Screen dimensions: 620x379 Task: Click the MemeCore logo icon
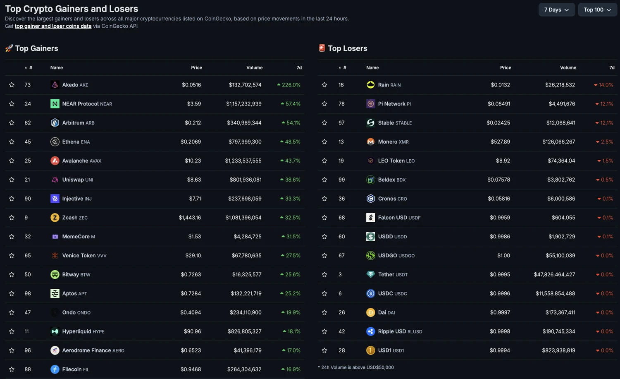55,237
